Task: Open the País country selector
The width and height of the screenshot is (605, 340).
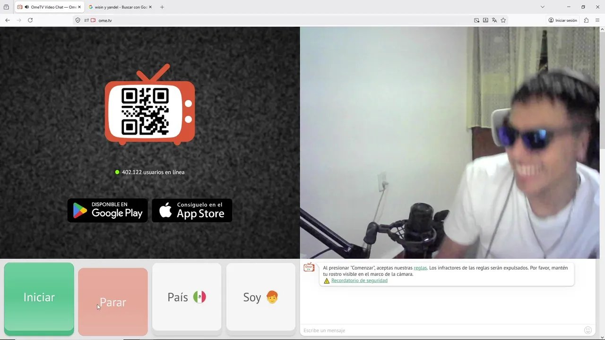Action: 187,297
